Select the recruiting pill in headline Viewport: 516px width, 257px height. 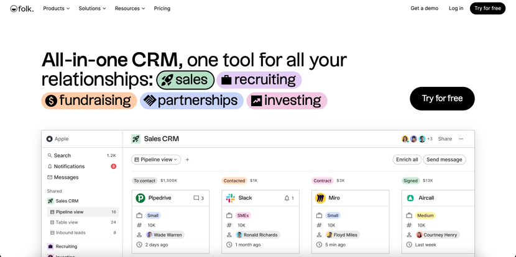coord(259,80)
